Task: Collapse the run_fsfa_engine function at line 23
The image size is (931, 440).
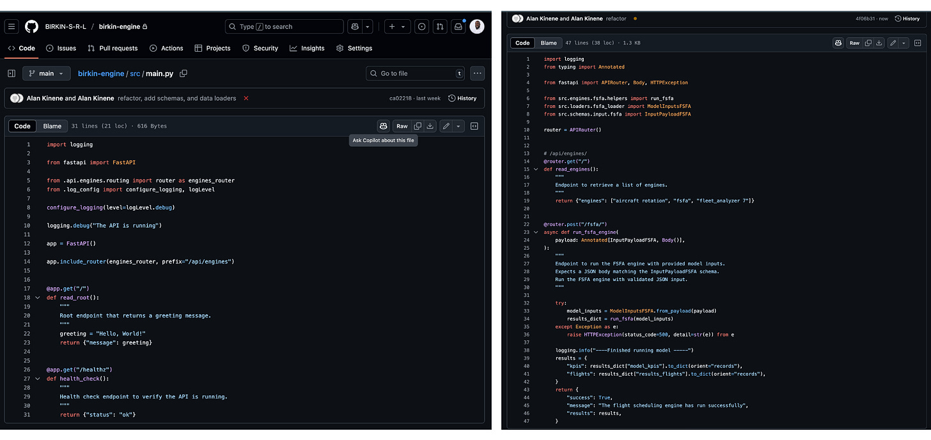Action: pos(536,232)
